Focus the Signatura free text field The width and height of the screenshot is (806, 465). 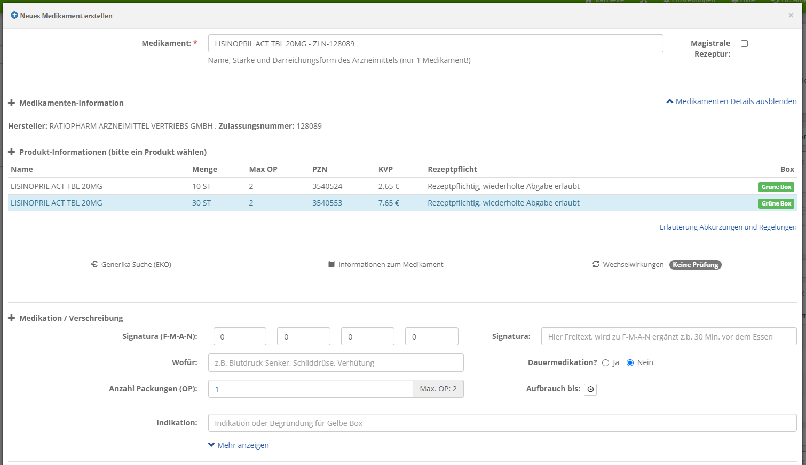pos(669,336)
